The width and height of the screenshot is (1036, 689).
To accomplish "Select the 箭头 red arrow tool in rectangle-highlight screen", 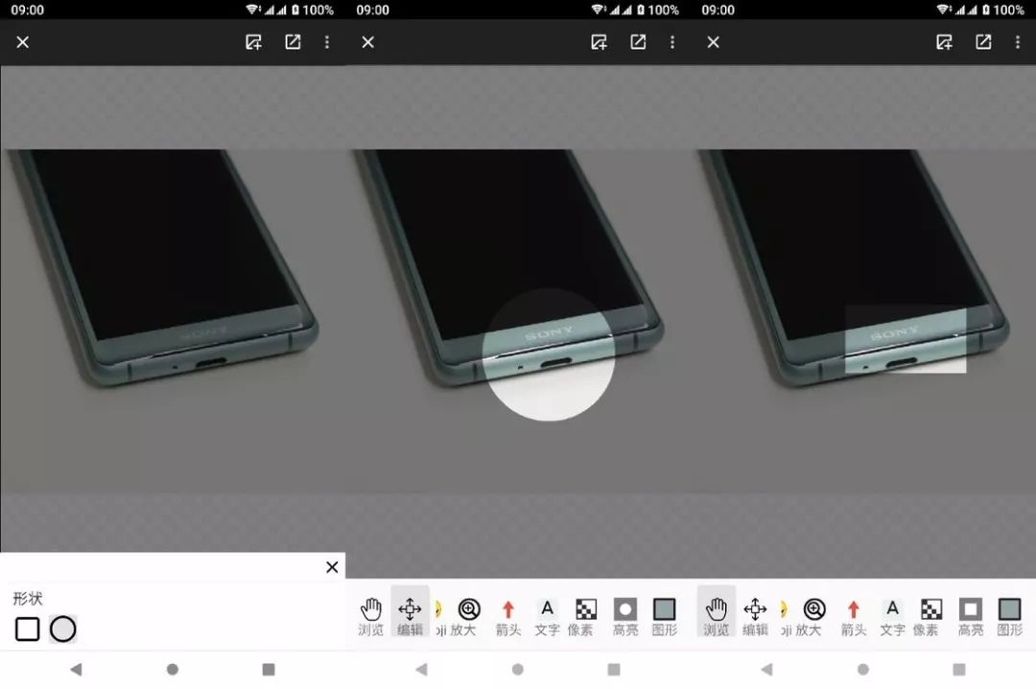I will tap(854, 616).
